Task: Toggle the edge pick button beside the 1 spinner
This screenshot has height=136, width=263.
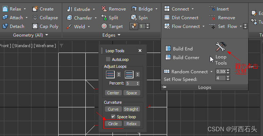Action: [134, 26]
